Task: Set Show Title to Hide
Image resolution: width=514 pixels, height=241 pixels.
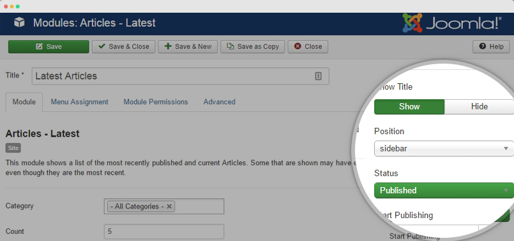Action: coord(479,107)
